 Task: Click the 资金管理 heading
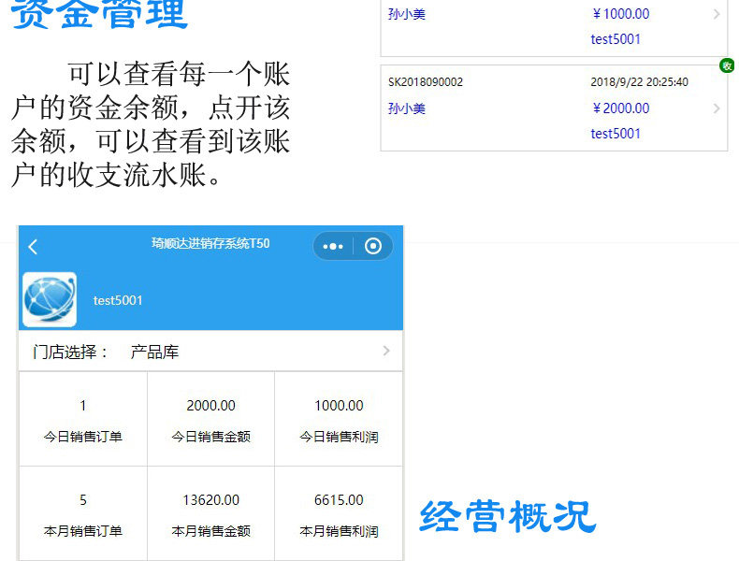tap(99, 14)
